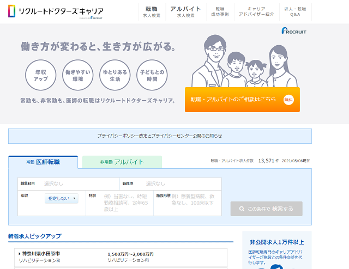
Task: Click この条件で検索する search button
Action: [x=267, y=209]
